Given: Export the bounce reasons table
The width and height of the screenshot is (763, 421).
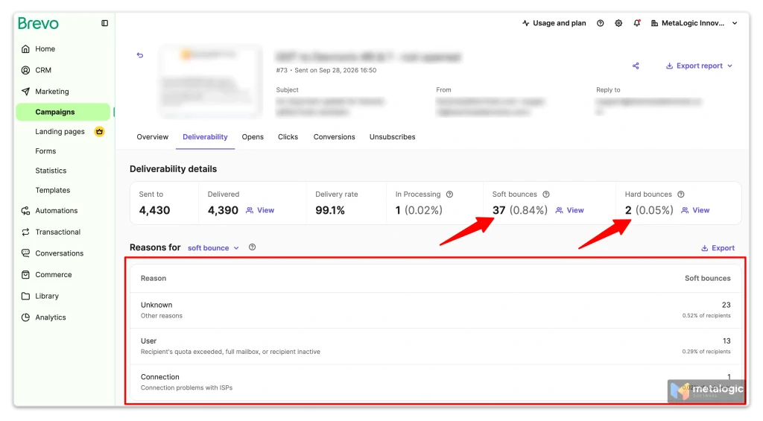Looking at the screenshot, I should tap(718, 248).
